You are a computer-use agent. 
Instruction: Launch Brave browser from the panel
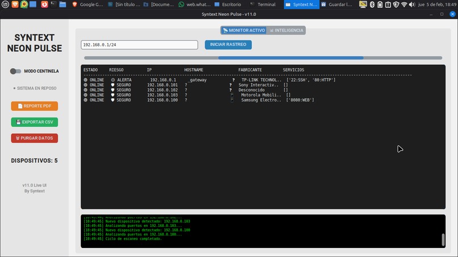(x=15, y=5)
